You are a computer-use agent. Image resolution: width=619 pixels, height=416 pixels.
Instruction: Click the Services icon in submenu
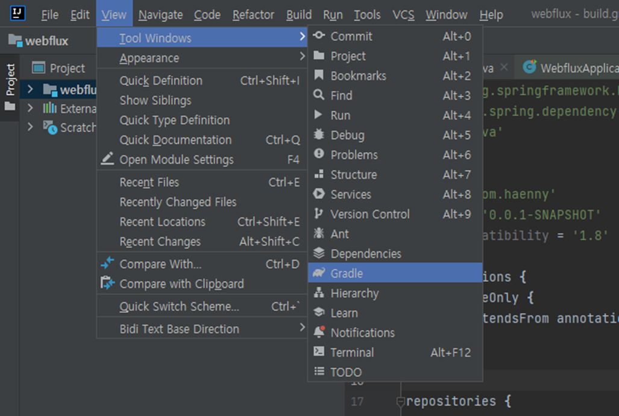point(319,194)
